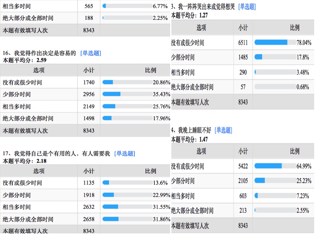Click the 20.86% progress bar in question 16
Viewport: 316px width, 234px height.
point(127,82)
